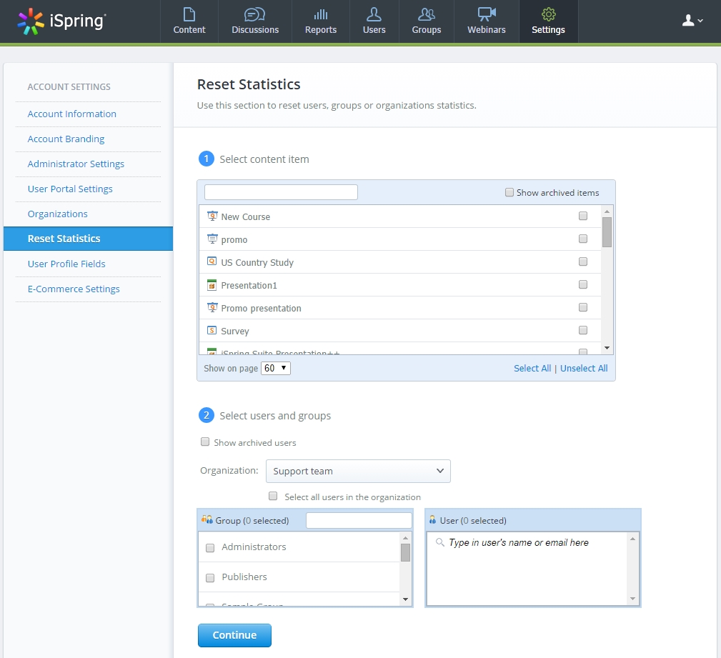
Task: Click content list scroll down arrow
Action: tap(607, 348)
